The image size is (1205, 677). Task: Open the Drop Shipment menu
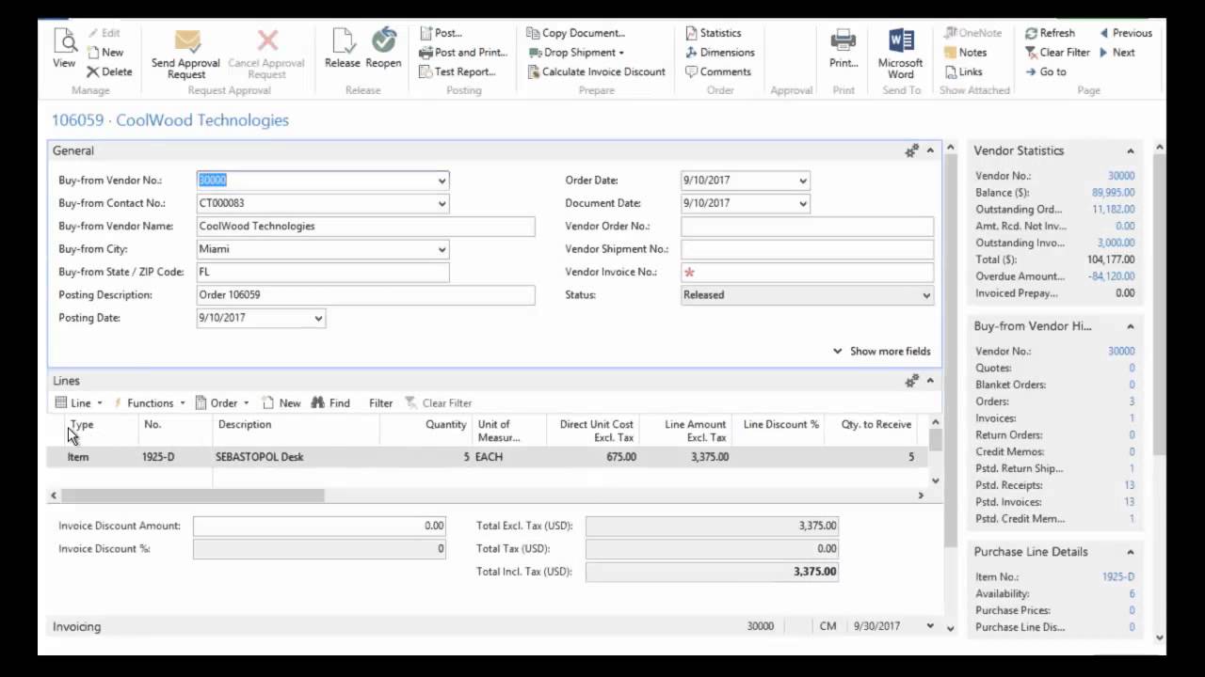[576, 53]
